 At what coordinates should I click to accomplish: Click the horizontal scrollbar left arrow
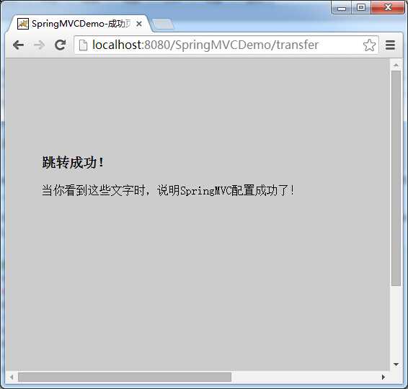[x=12, y=377]
